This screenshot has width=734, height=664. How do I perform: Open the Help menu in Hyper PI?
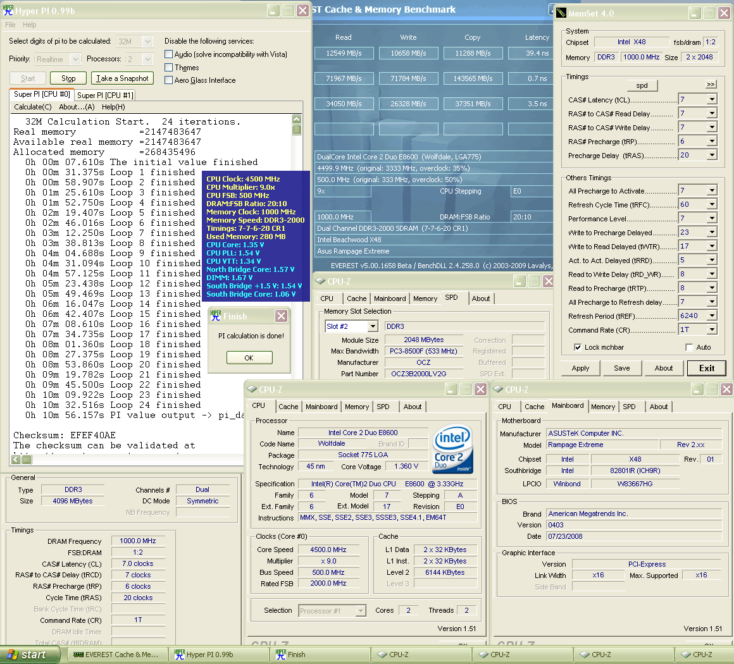coord(30,25)
